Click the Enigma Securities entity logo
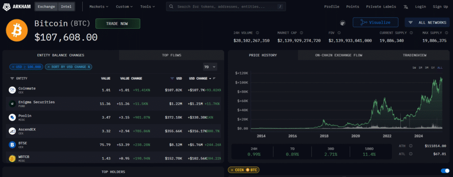The width and height of the screenshot is (453, 177). [x=12, y=104]
